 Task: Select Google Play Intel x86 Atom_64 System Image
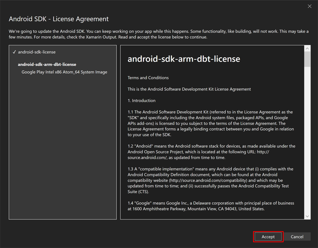point(64,72)
